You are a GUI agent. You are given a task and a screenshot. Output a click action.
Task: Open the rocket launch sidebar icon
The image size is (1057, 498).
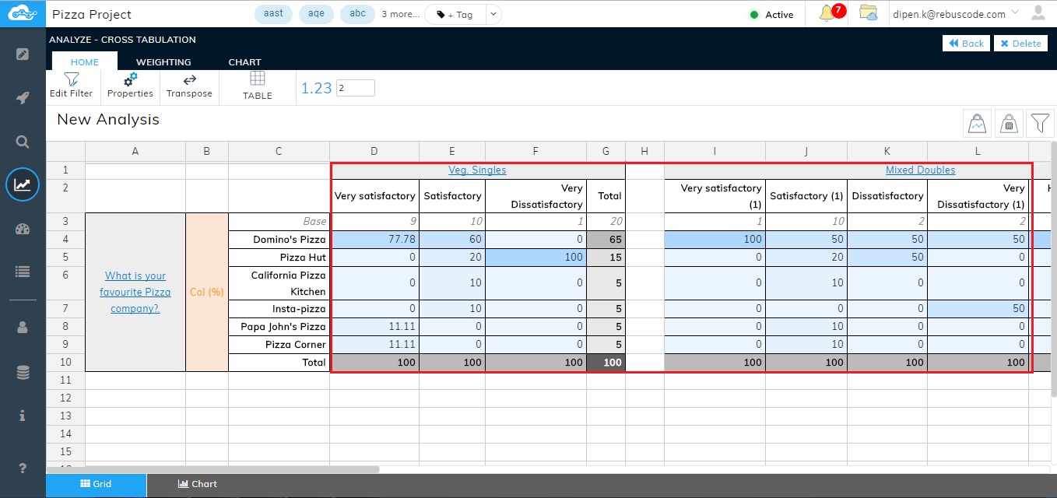(x=23, y=98)
